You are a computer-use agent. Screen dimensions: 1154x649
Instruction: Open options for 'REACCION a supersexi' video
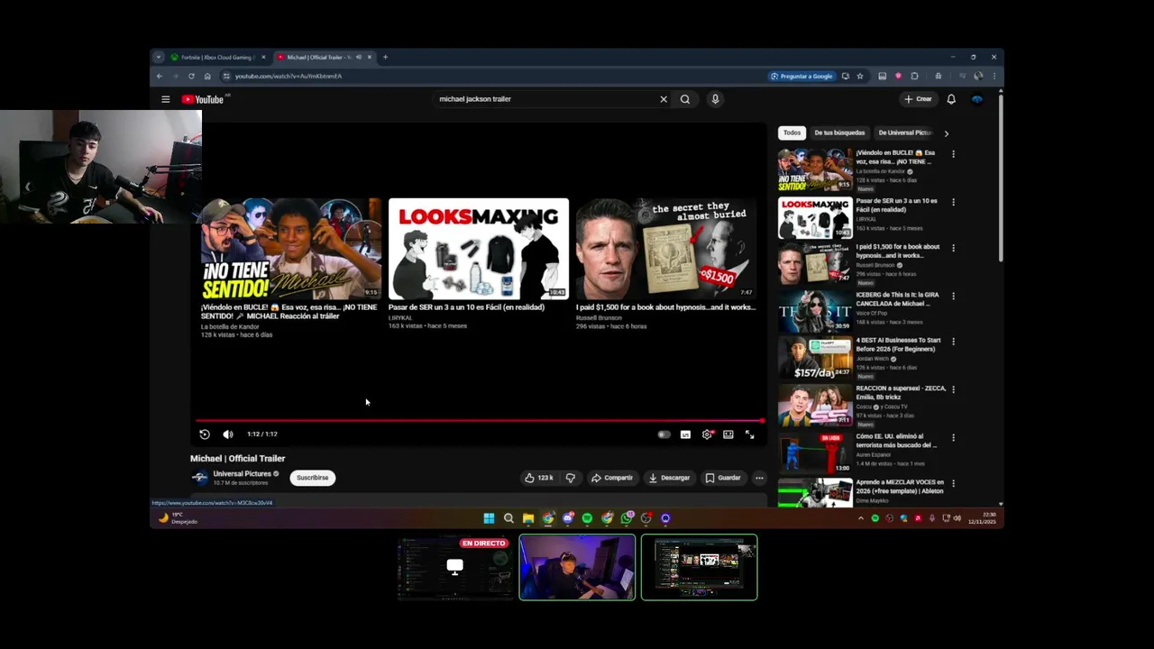953,389
